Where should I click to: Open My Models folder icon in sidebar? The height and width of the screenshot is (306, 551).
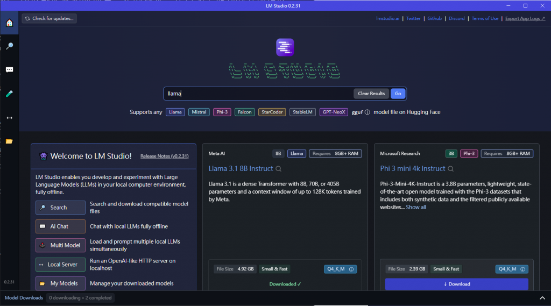10,141
